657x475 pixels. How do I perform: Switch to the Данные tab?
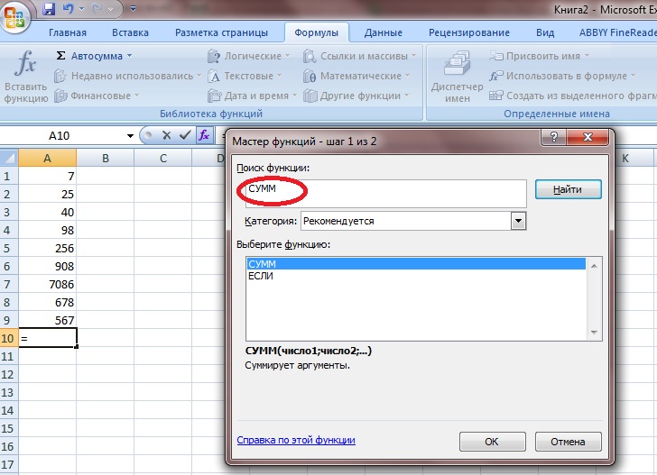pyautogui.click(x=383, y=32)
